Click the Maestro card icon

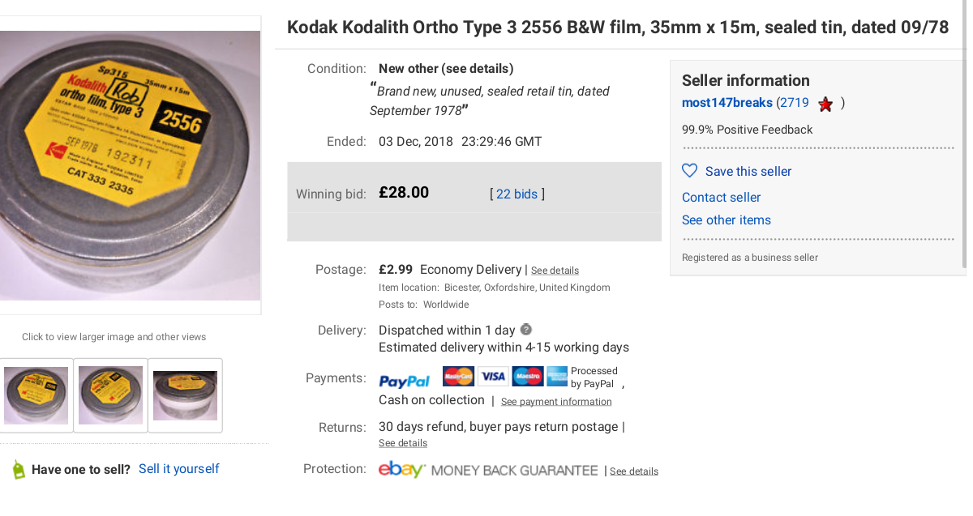tap(527, 376)
